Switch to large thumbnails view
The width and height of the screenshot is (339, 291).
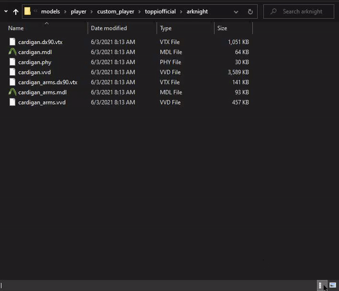tap(332, 285)
